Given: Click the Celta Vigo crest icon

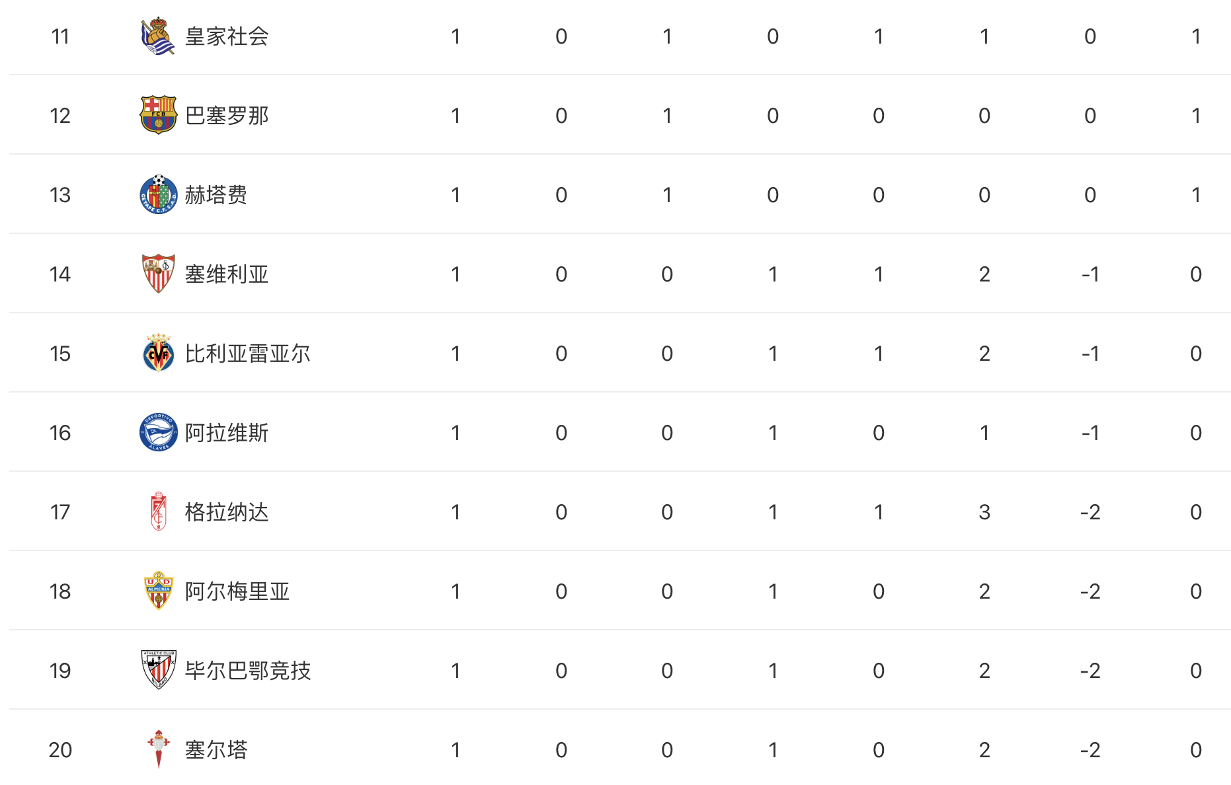Looking at the screenshot, I should [x=158, y=749].
